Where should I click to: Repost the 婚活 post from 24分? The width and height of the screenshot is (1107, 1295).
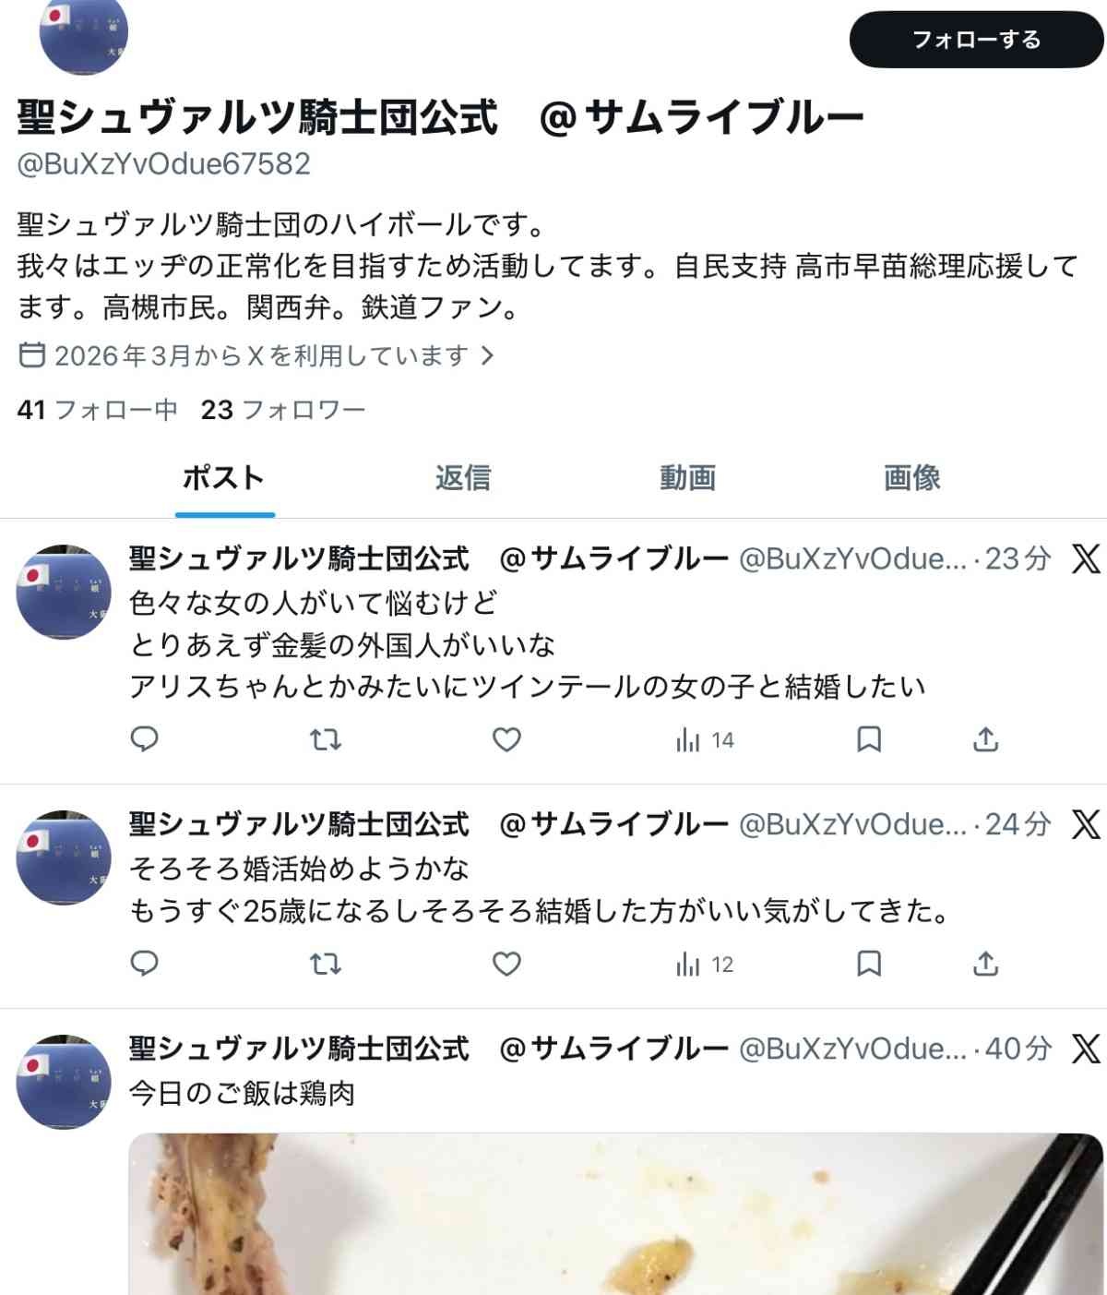(x=325, y=964)
